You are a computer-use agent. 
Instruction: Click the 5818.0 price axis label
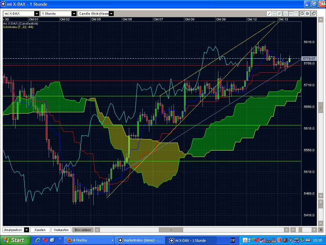point(309,42)
